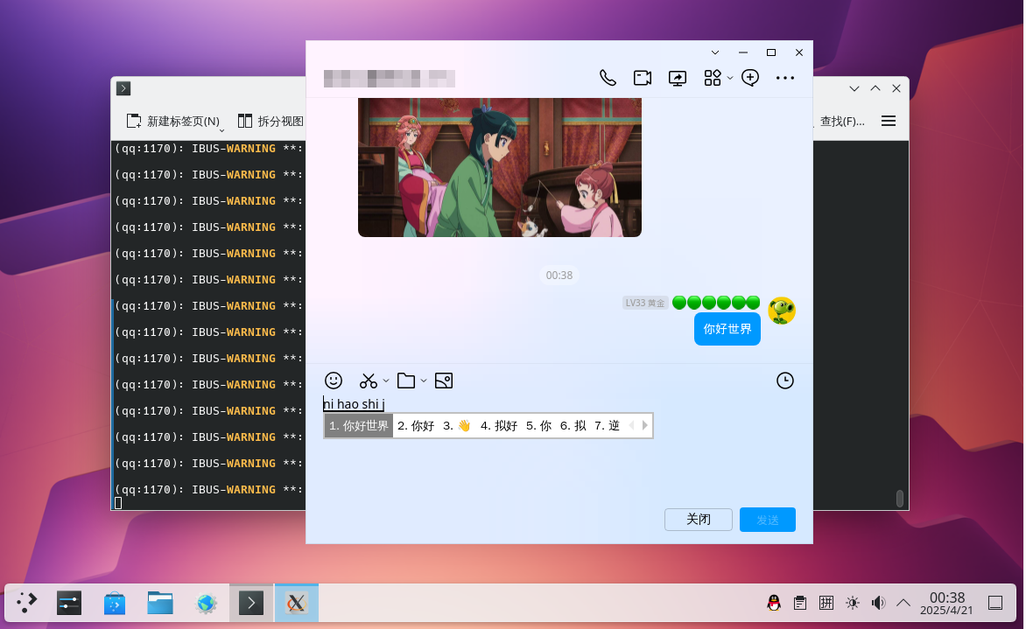This screenshot has height=629, width=1026.
Task: Click the show desktop button in taskbar
Action: (x=995, y=602)
